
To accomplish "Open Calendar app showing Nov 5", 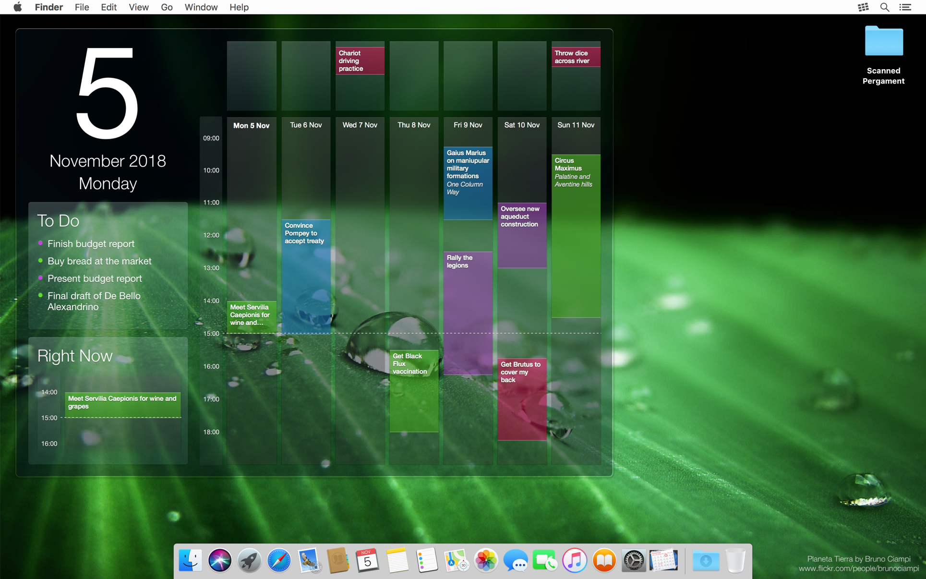I will point(367,560).
